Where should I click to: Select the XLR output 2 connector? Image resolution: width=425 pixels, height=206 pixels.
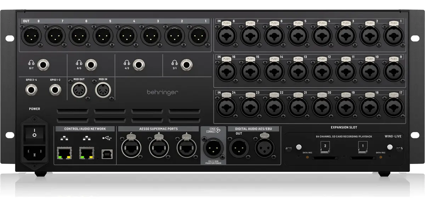[175, 36]
